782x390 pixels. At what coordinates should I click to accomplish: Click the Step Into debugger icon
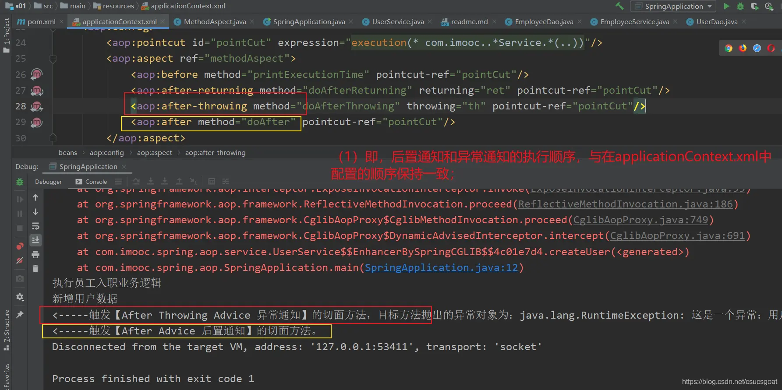[151, 181]
